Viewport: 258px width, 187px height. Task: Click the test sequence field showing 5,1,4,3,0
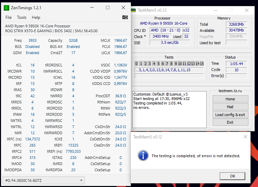[169, 70]
